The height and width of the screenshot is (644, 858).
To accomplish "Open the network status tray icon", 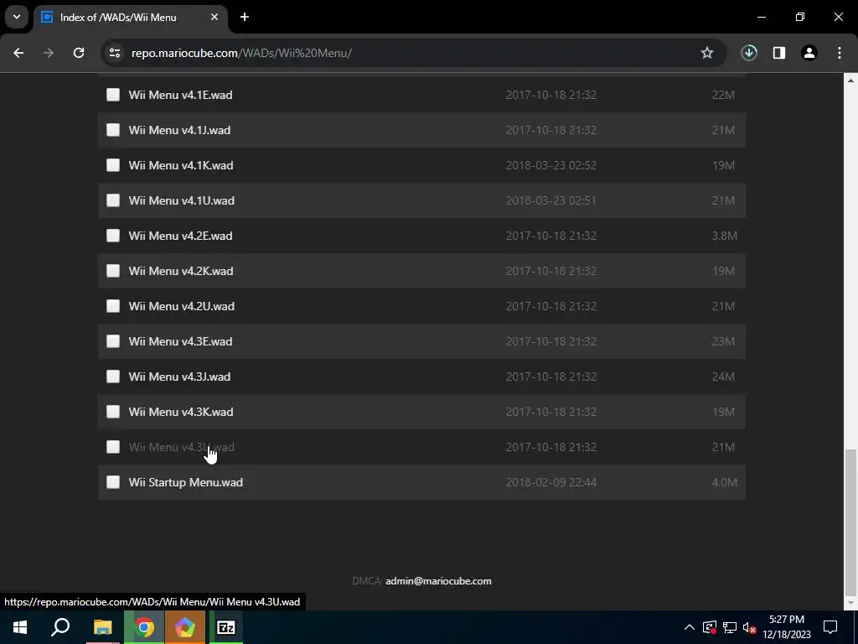I will 730,627.
